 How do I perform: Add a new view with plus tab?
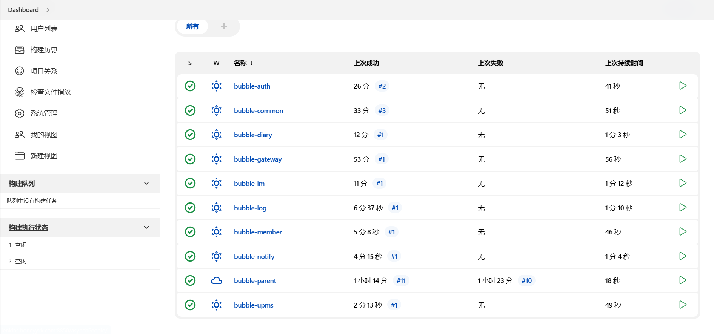coord(224,26)
